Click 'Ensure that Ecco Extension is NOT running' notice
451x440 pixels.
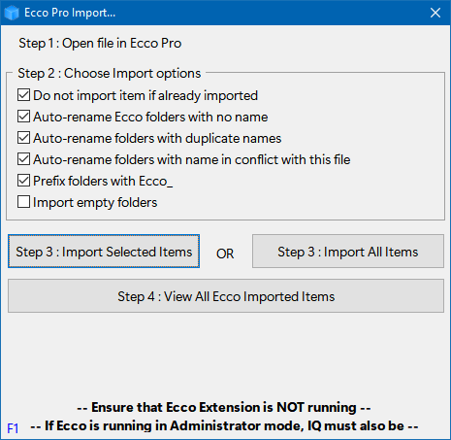coord(224,407)
